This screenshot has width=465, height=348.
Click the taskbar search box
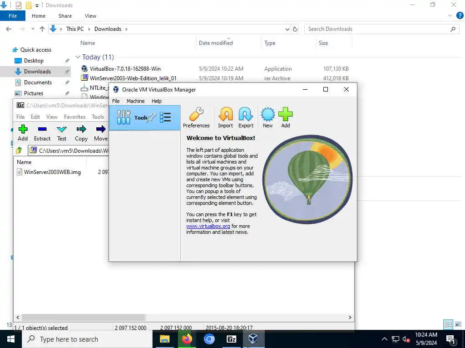[x=87, y=339]
